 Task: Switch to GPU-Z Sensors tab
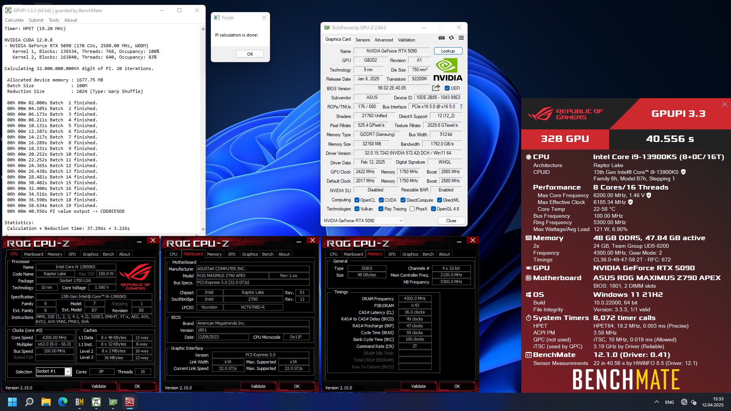[362, 40]
